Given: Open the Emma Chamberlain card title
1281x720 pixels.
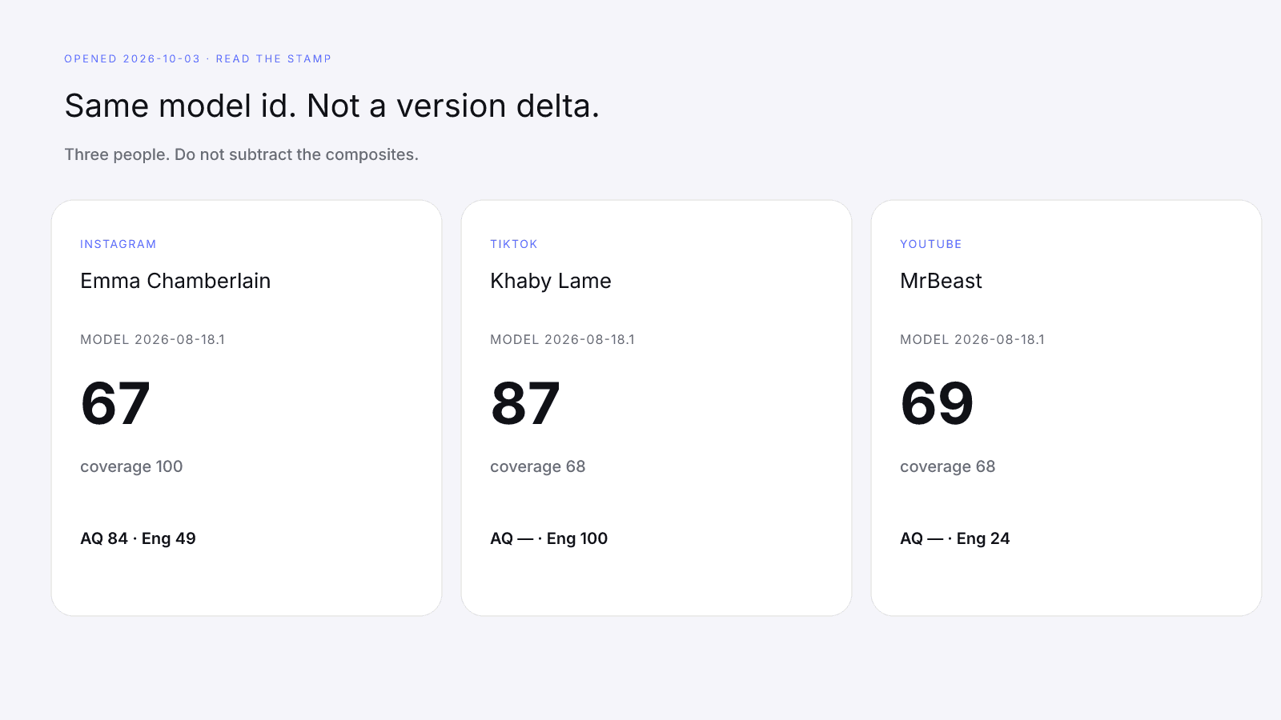Looking at the screenshot, I should click(x=175, y=281).
